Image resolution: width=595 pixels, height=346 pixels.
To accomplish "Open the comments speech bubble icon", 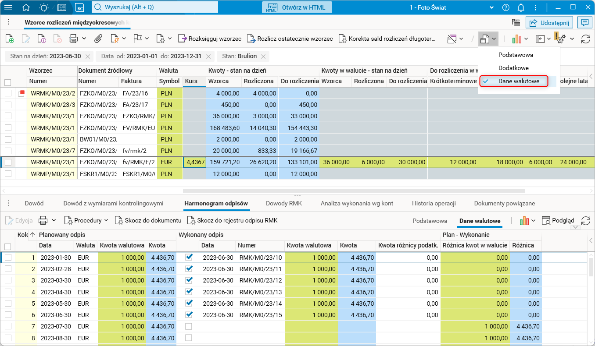I will (584, 23).
